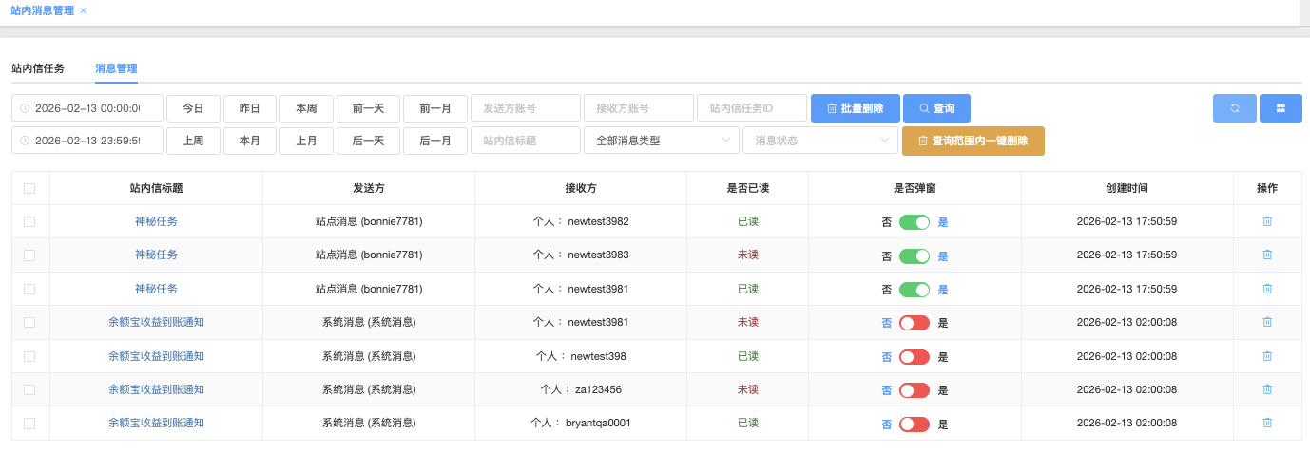Click trash icon for bryantqa0001 row

(x=1267, y=423)
